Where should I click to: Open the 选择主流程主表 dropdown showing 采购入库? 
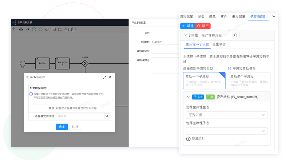click(x=227, y=115)
